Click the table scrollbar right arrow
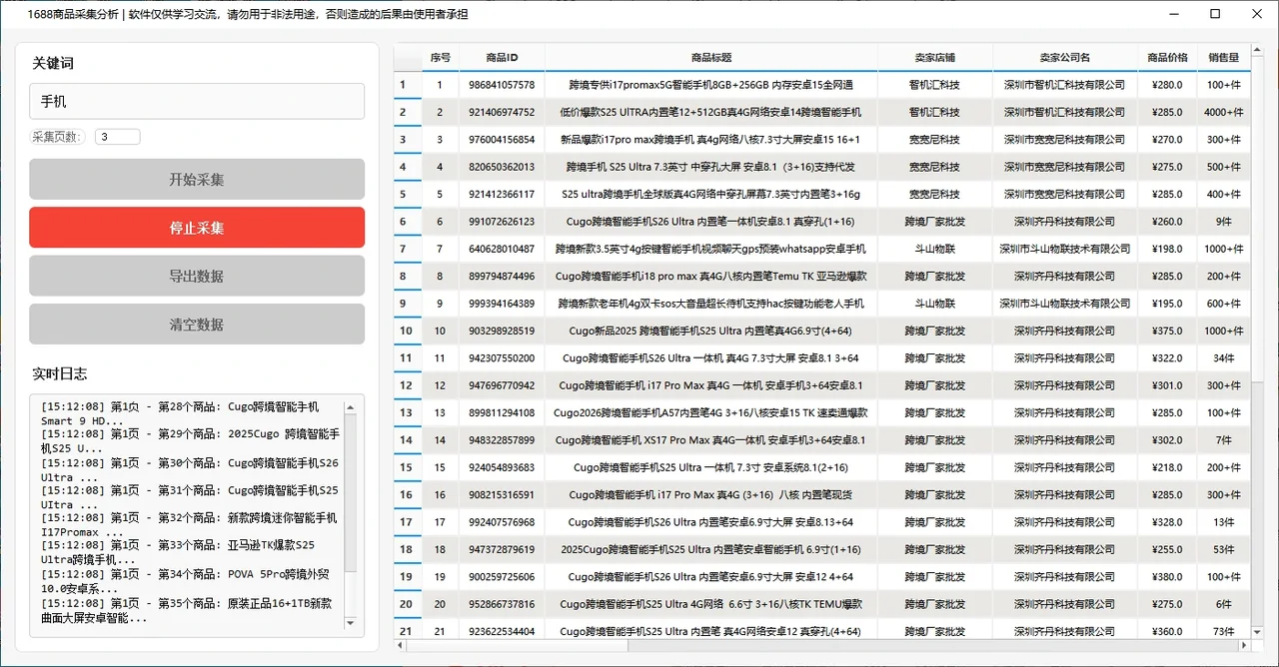This screenshot has width=1279, height=667. 1244,644
